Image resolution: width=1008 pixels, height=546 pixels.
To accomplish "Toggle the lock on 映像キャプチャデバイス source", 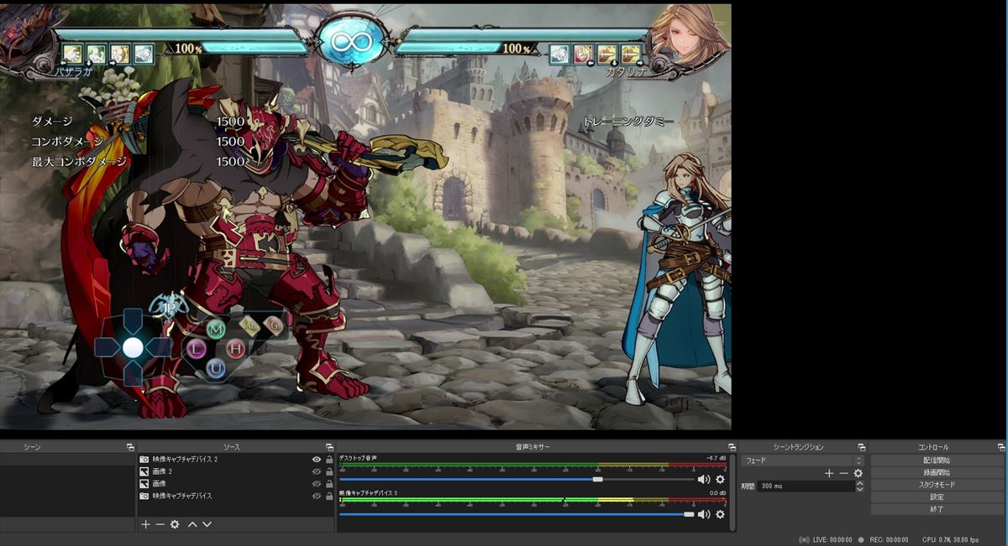I will (x=329, y=496).
